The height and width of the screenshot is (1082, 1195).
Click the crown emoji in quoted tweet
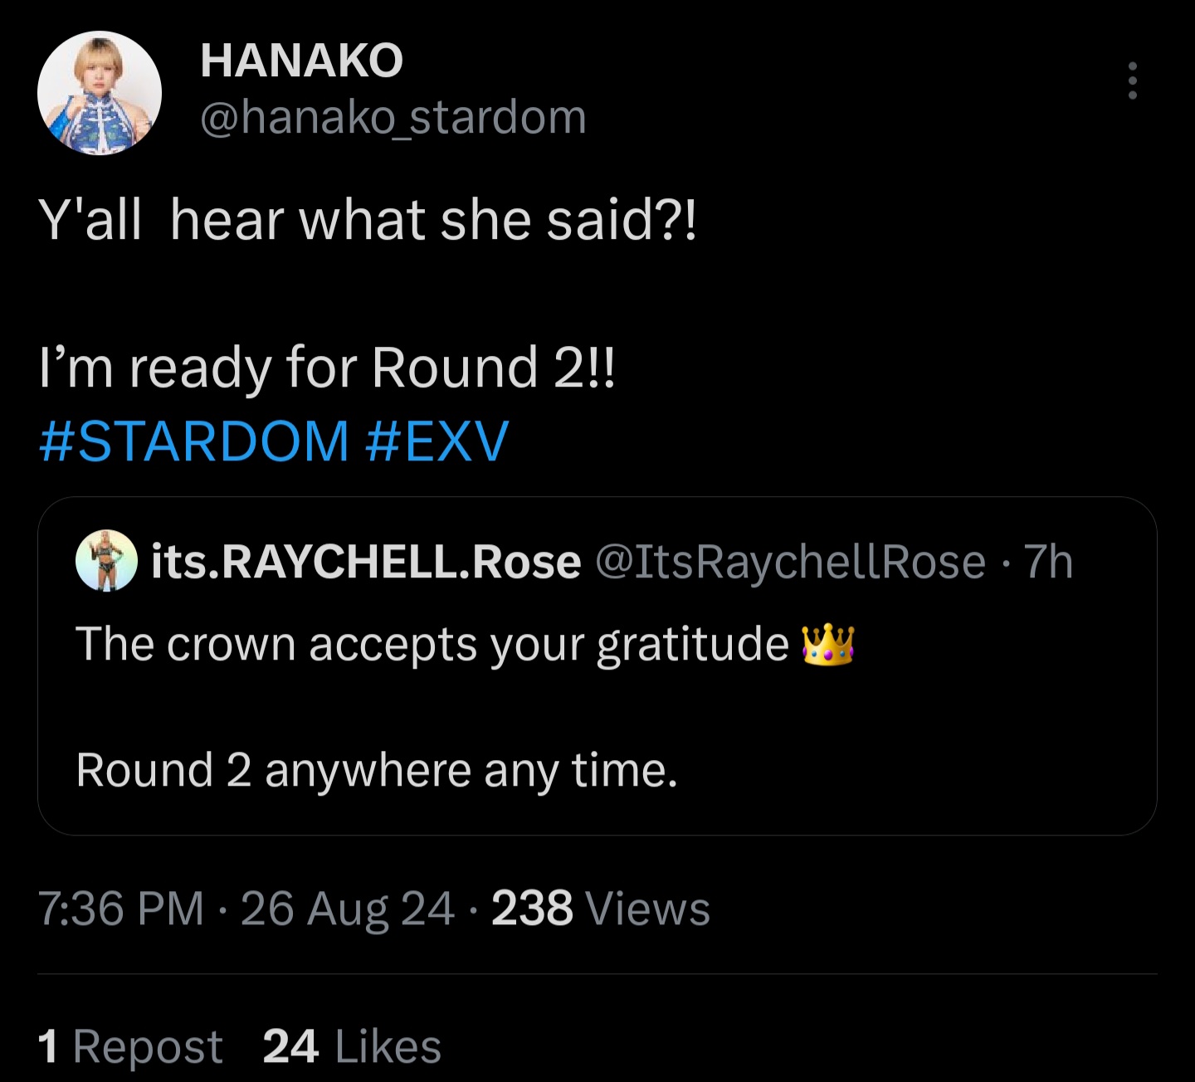click(828, 645)
